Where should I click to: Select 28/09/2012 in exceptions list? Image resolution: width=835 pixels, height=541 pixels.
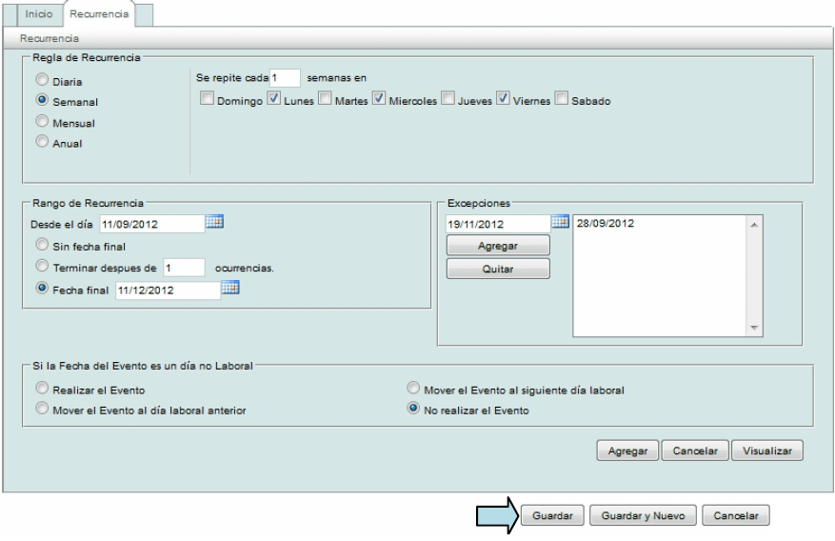pos(606,224)
